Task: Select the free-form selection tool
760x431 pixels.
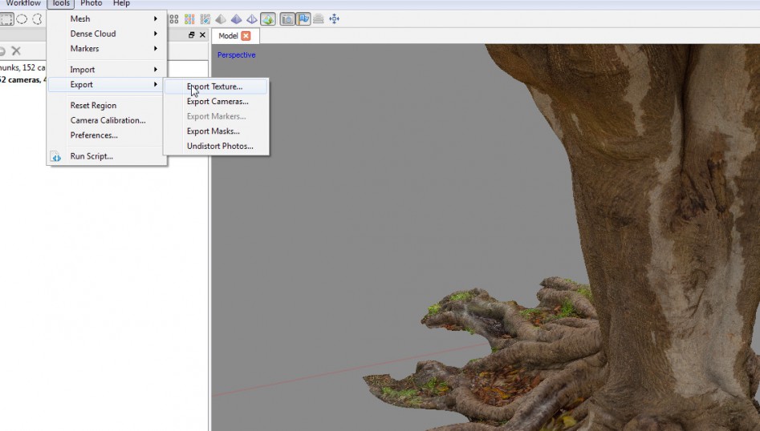Action: [x=38, y=19]
